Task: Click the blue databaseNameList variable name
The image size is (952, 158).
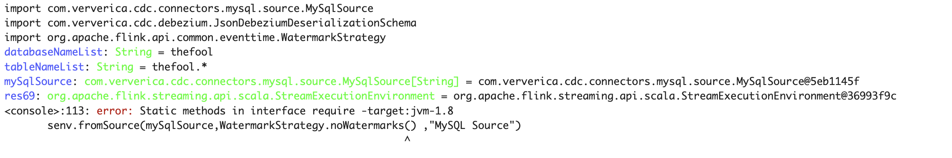Action: 53,52
